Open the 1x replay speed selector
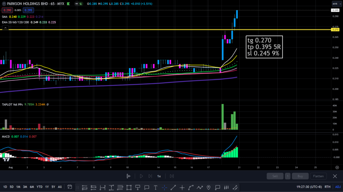Image resolution: width=343 pixels, height=192 pixels. pyautogui.click(x=159, y=176)
